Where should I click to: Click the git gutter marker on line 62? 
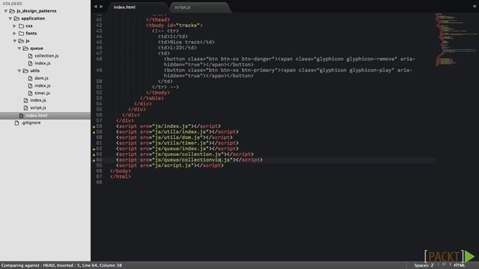tap(94, 149)
